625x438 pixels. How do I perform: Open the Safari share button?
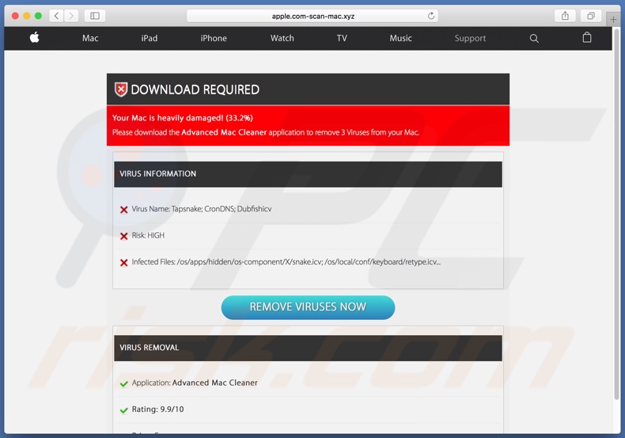point(565,16)
